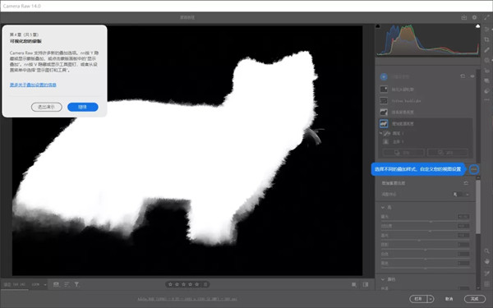Open the circled mask overlay options button
Image resolution: width=493 pixels, height=308 pixels.
click(474, 169)
